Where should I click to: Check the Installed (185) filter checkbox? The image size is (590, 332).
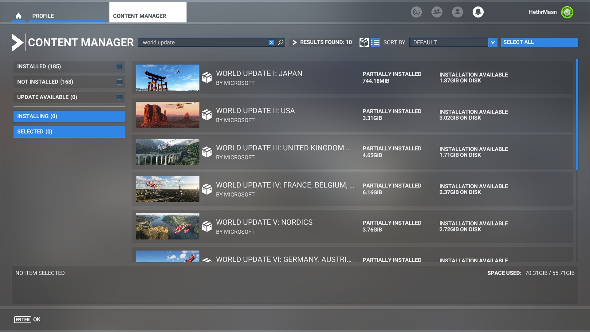(120, 66)
